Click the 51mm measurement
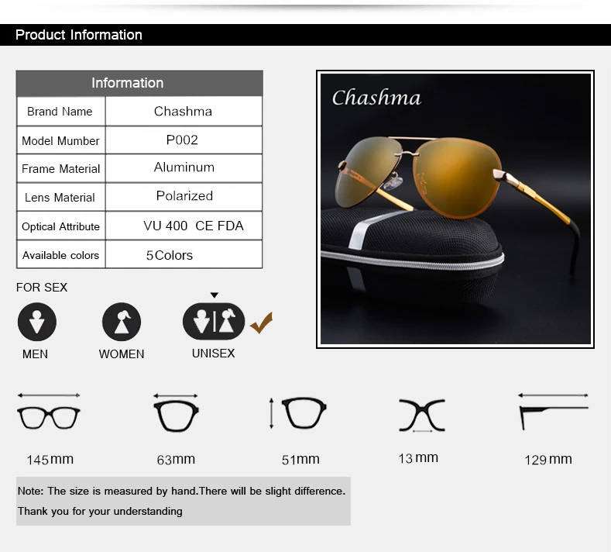The width and height of the screenshot is (611, 552). coord(300,460)
